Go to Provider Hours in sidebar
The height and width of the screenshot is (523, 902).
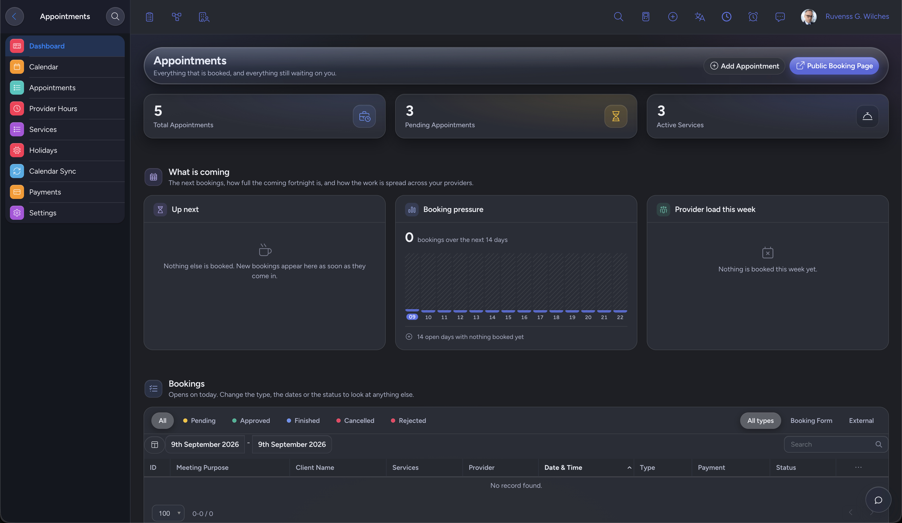pos(65,109)
